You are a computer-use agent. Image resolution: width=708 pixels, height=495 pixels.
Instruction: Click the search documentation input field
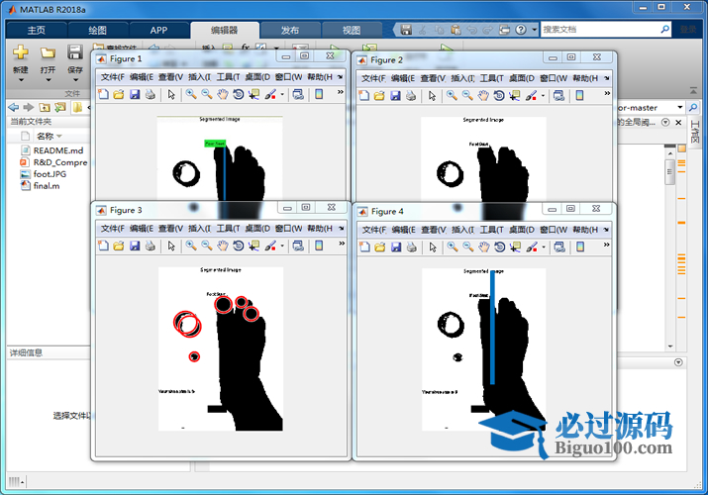tap(600, 30)
